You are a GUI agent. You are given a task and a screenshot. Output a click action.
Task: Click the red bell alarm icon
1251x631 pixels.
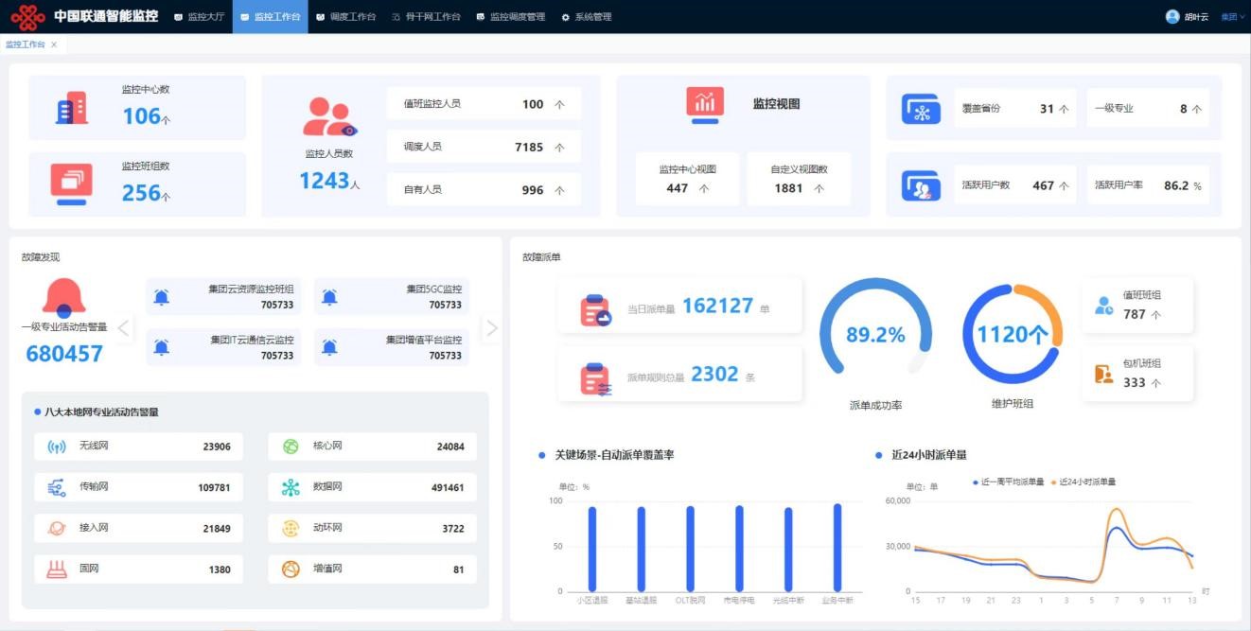[63, 298]
